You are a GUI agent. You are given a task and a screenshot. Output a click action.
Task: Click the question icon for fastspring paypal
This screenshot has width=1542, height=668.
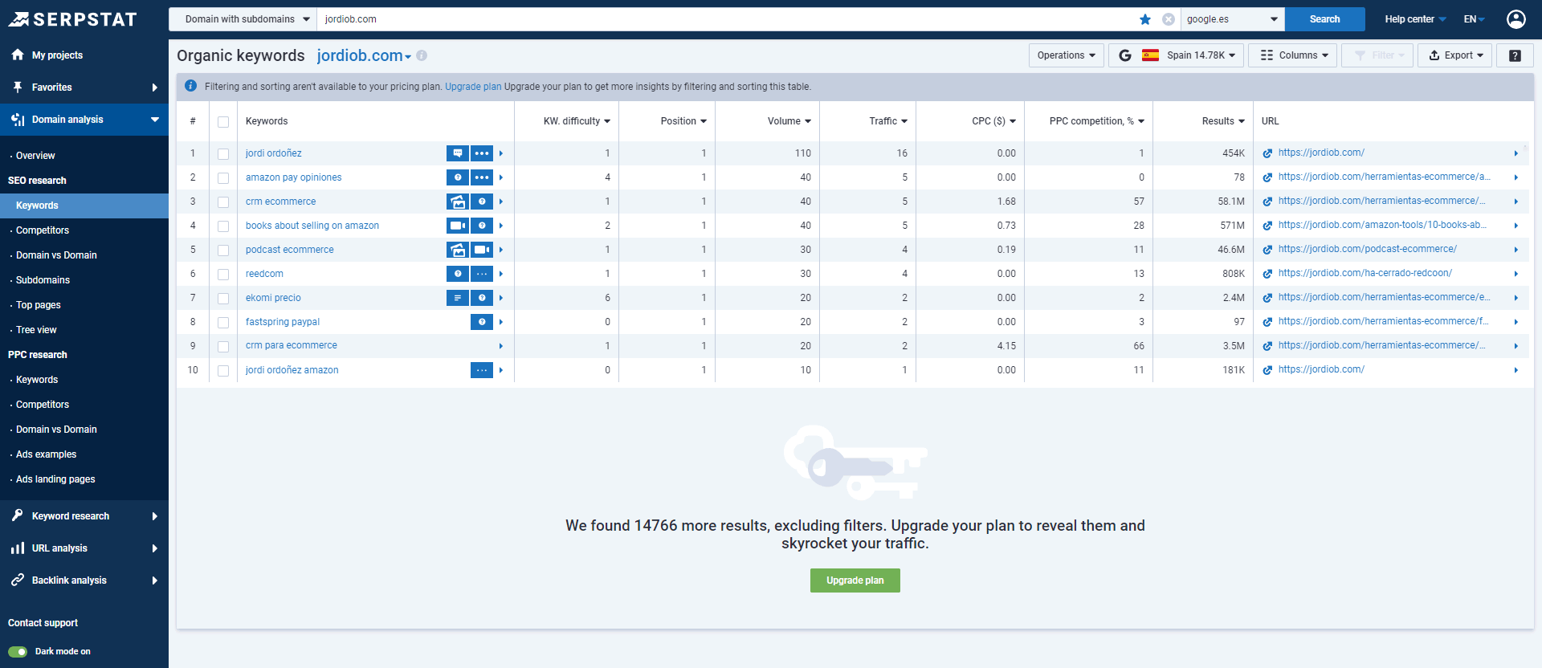coord(482,322)
